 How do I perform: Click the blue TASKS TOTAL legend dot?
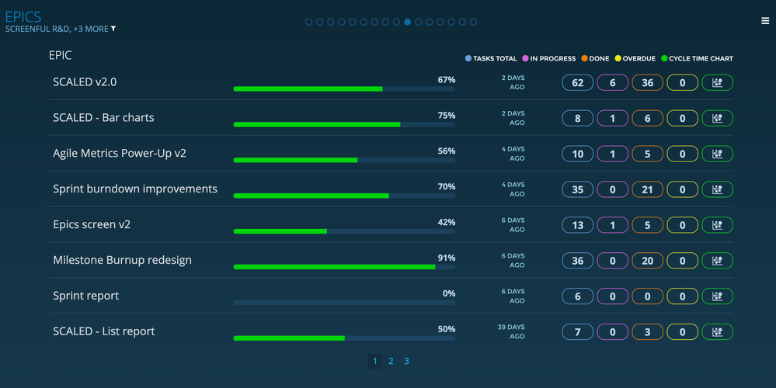pyautogui.click(x=468, y=58)
